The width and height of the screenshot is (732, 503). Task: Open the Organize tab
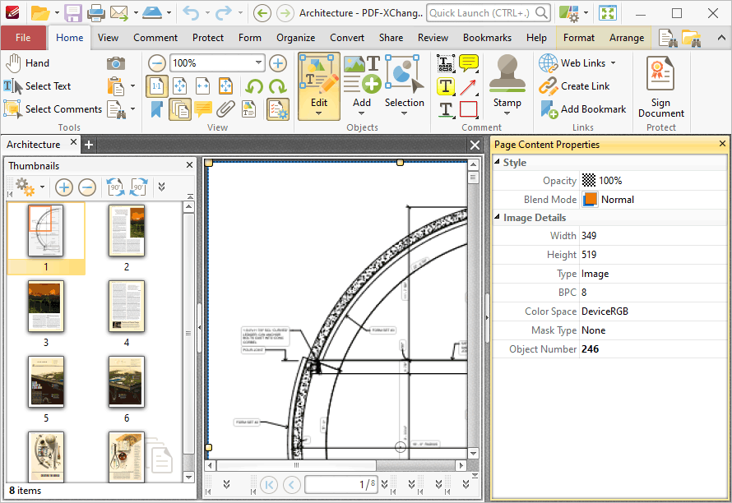coord(295,38)
